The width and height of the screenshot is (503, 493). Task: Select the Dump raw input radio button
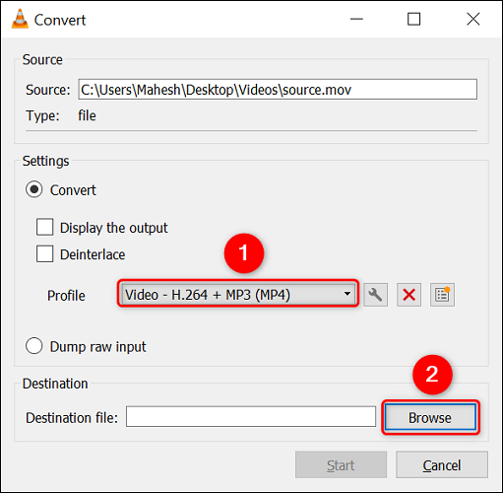point(34,346)
